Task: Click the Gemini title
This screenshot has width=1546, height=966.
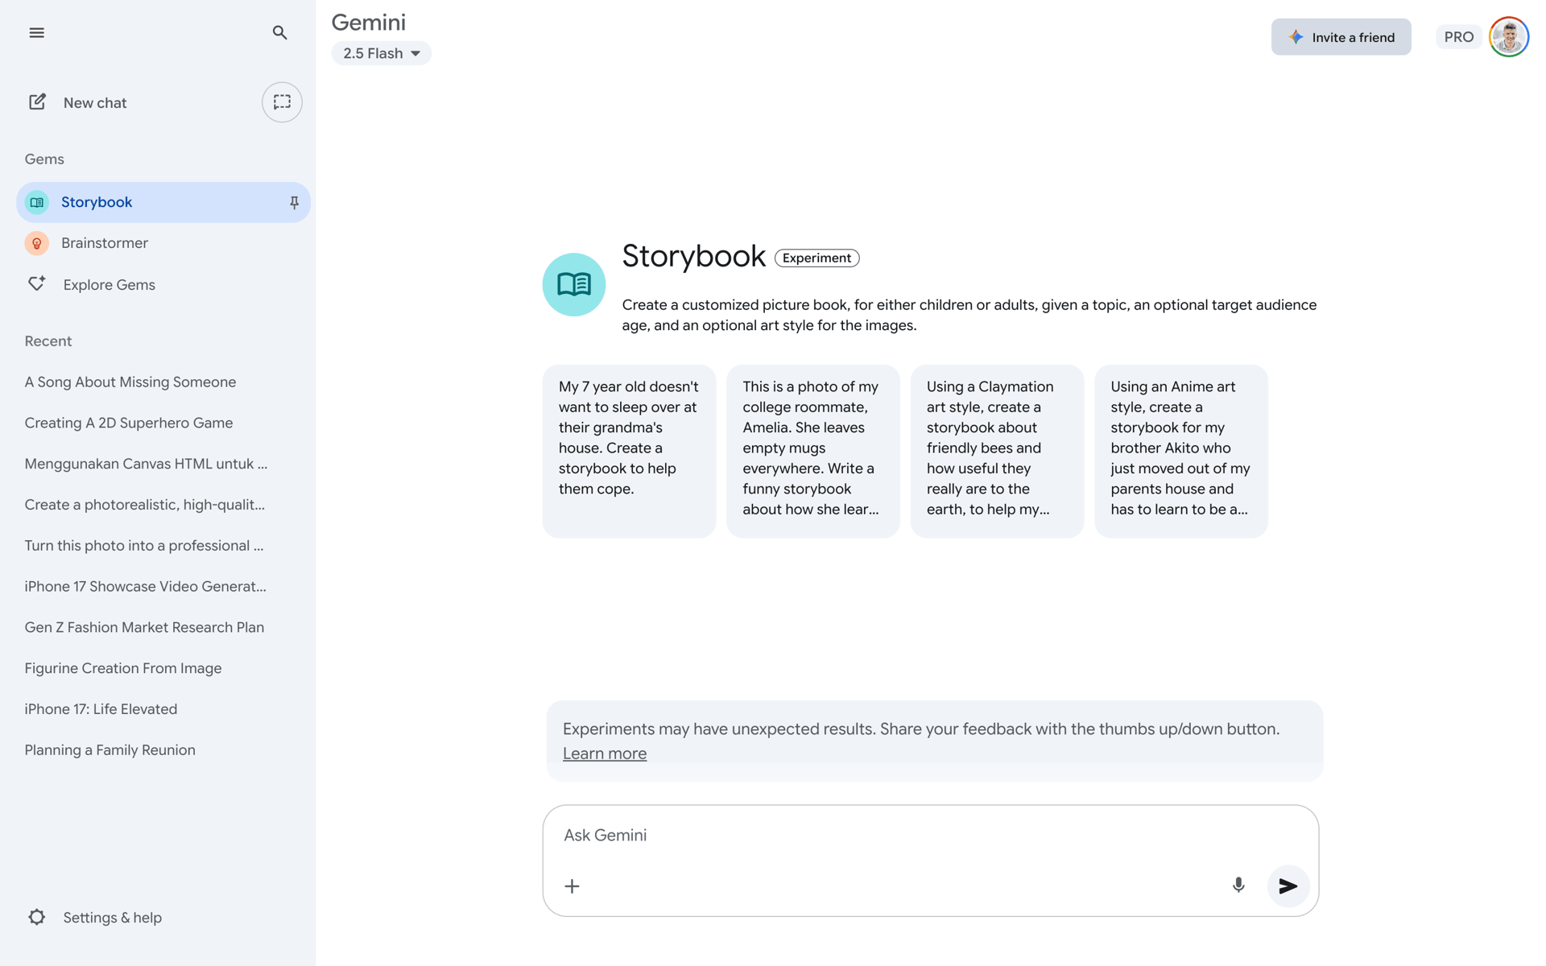Action: click(369, 23)
